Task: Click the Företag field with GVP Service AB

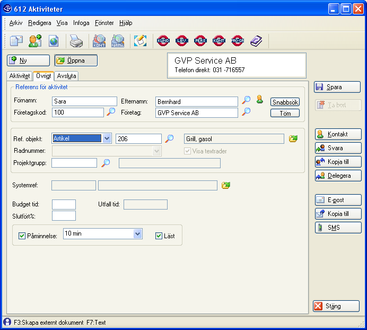Action: pyautogui.click(x=196, y=112)
